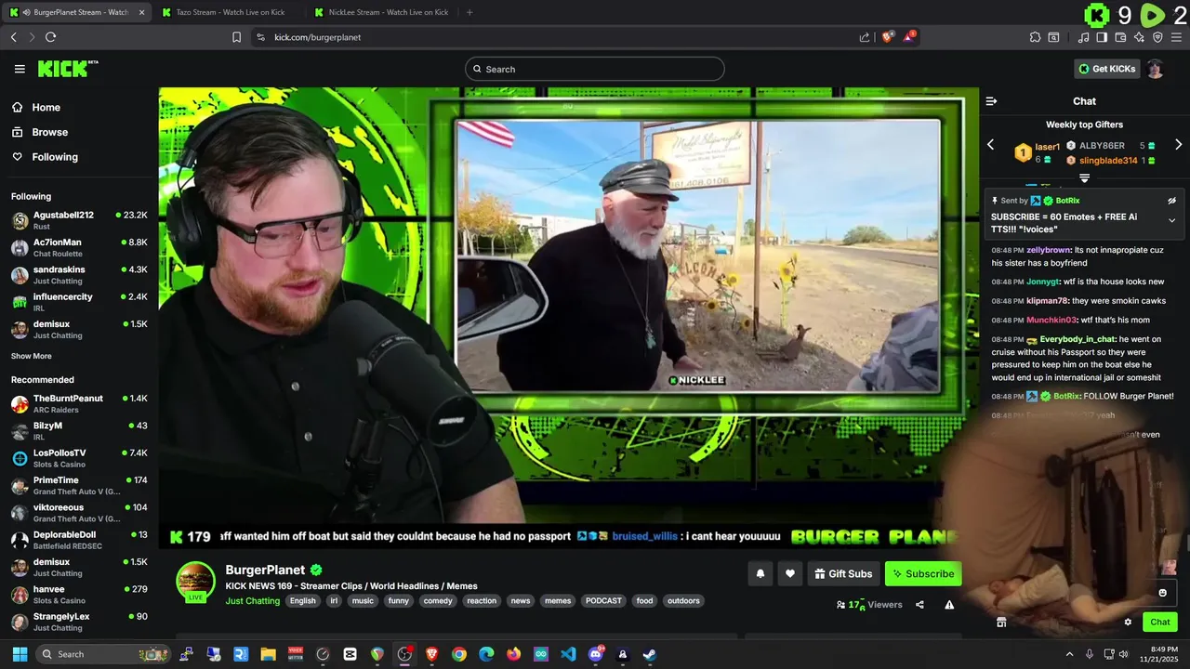Toggle stream notification bell
This screenshot has width=1190, height=669.
pyautogui.click(x=760, y=573)
